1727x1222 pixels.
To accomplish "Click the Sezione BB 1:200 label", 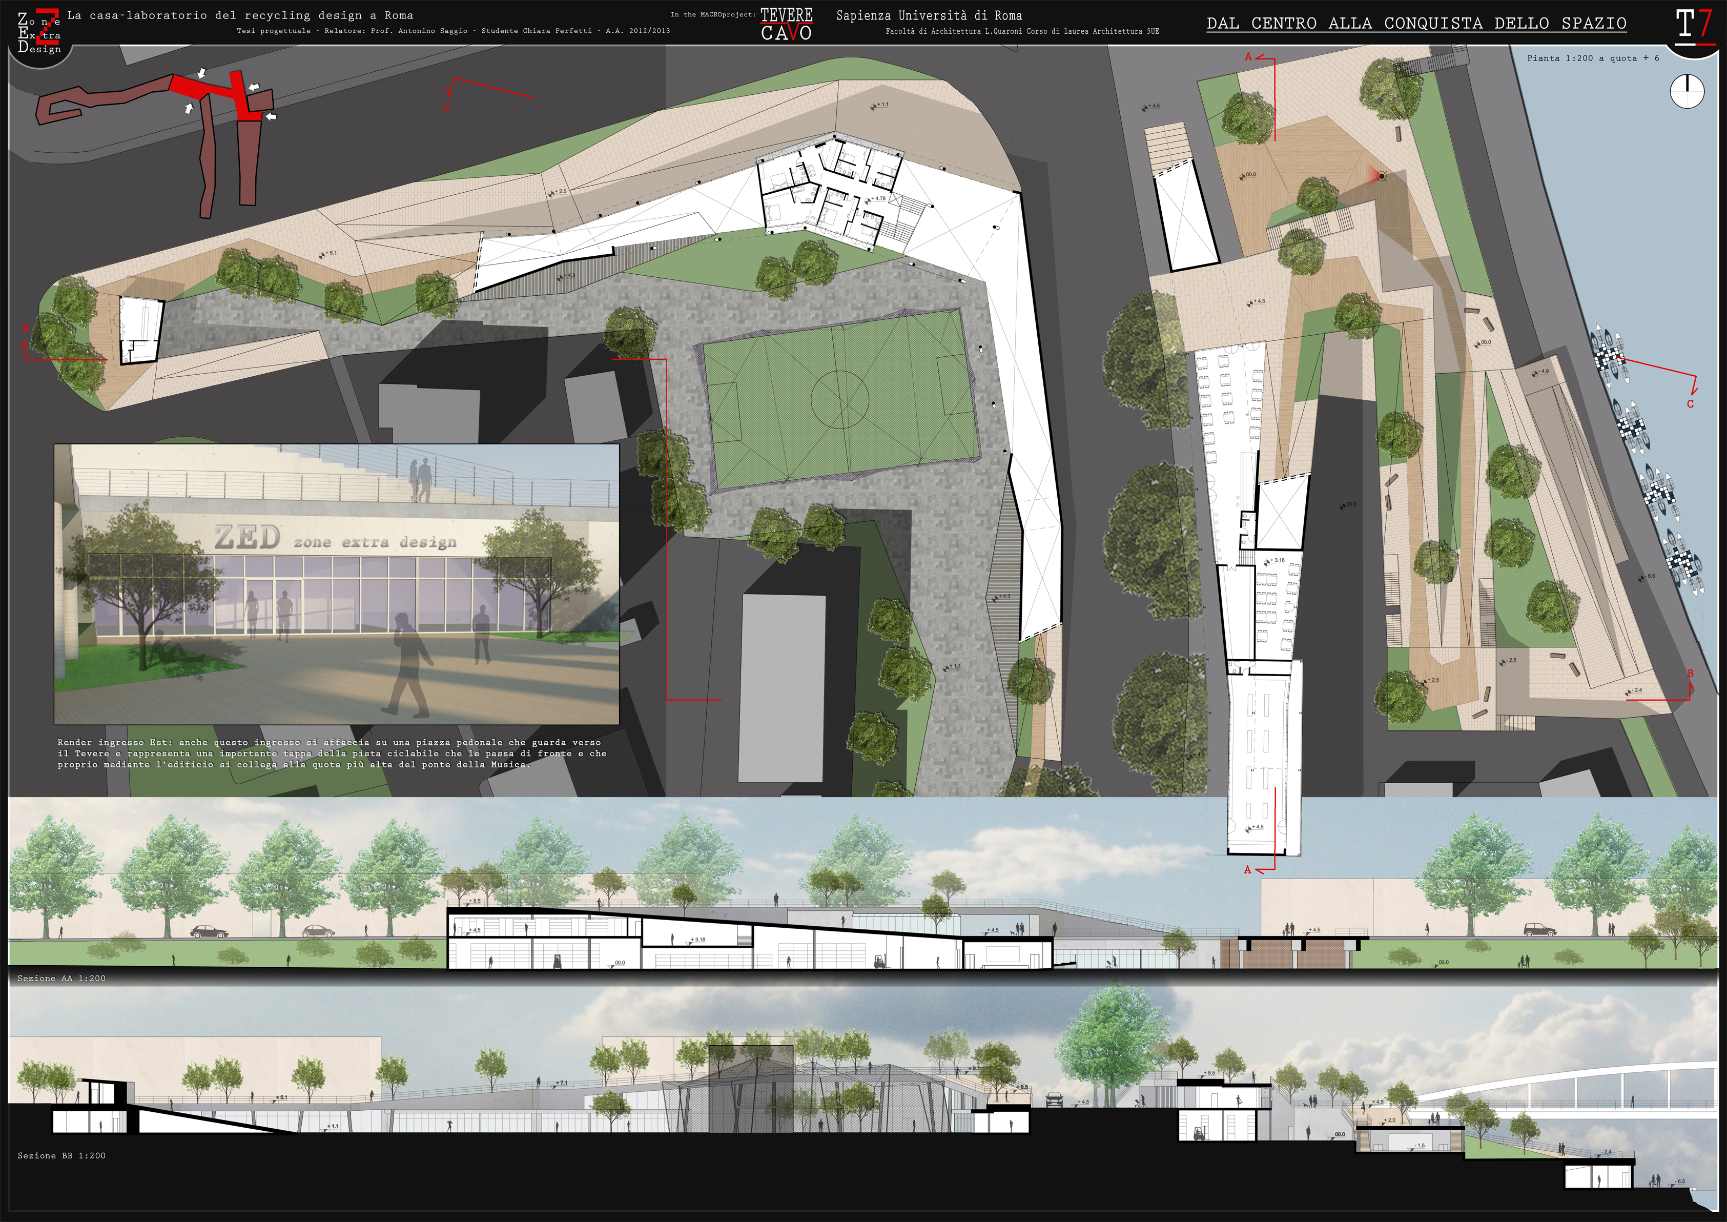I will (x=61, y=1155).
